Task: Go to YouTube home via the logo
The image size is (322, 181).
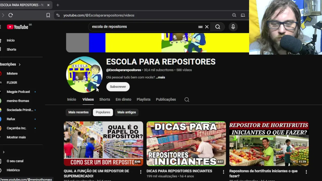Action: (x=18, y=27)
